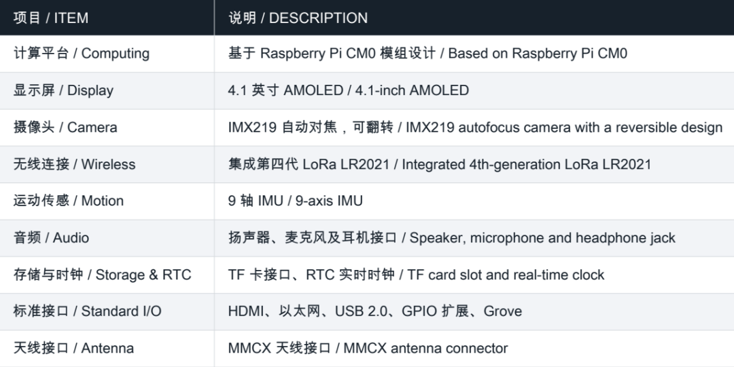Click the IMX219 autofocus camera description

475,127
